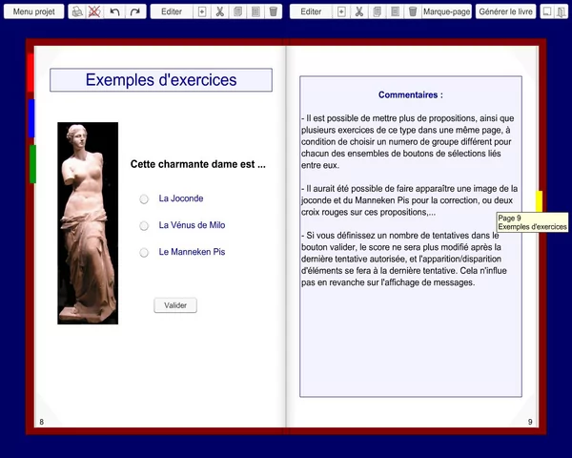This screenshot has width=572, height=458.
Task: Add a new page on left page toolbar
Action: 202,11
